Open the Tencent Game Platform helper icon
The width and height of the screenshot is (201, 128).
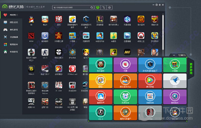(x=72, y=19)
